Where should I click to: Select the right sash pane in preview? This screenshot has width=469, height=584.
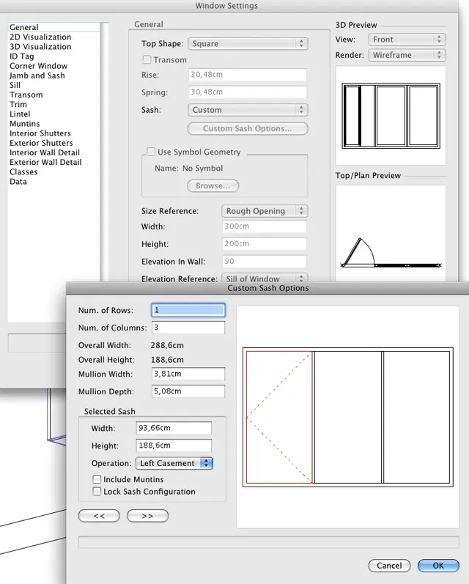click(x=416, y=417)
